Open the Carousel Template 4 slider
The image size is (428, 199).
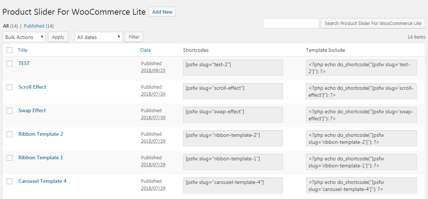coord(42,181)
